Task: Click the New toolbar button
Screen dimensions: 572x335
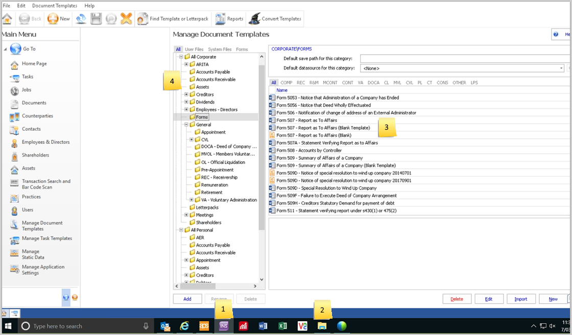Action: 59,19
